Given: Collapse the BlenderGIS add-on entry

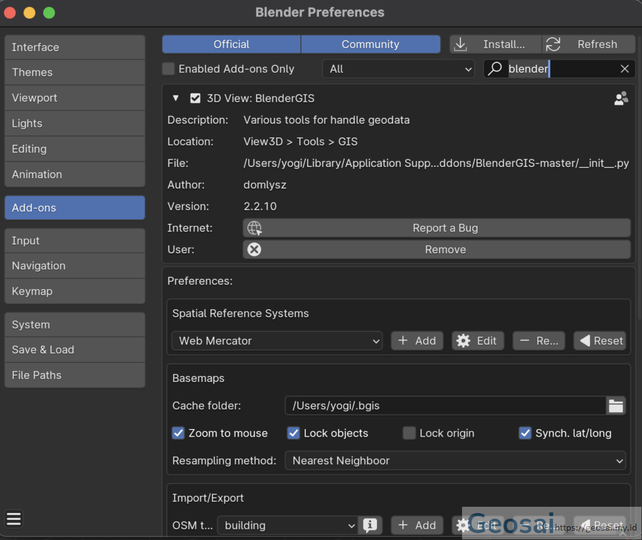Looking at the screenshot, I should 176,98.
